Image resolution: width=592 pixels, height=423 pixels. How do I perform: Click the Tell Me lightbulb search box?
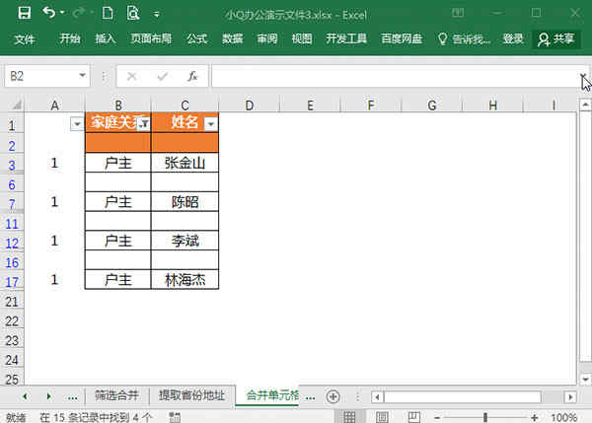coord(464,38)
